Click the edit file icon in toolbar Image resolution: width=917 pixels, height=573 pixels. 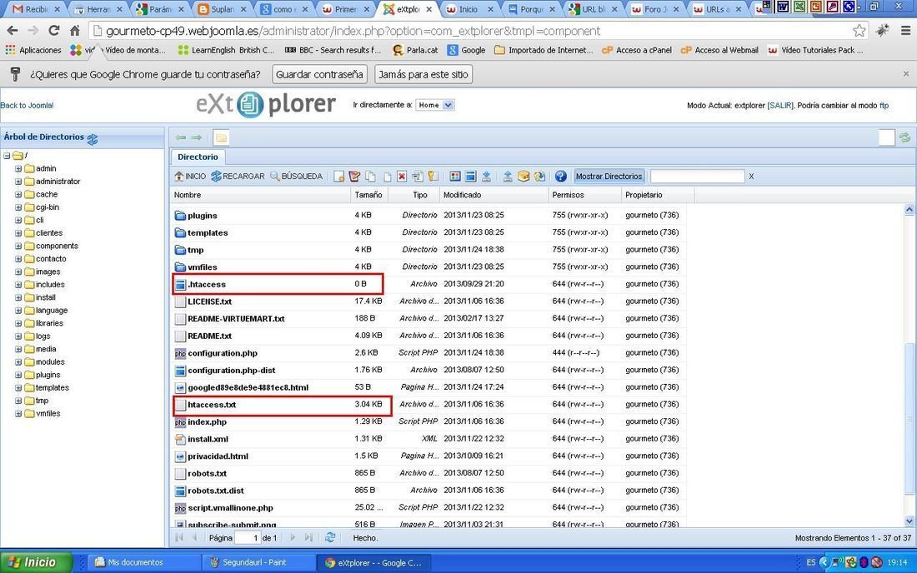tap(354, 177)
